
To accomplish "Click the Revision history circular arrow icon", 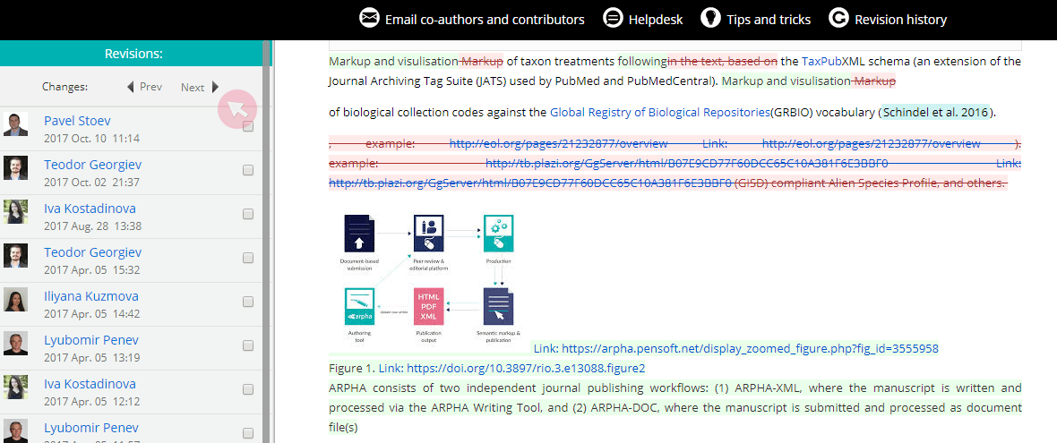I will click(x=838, y=18).
